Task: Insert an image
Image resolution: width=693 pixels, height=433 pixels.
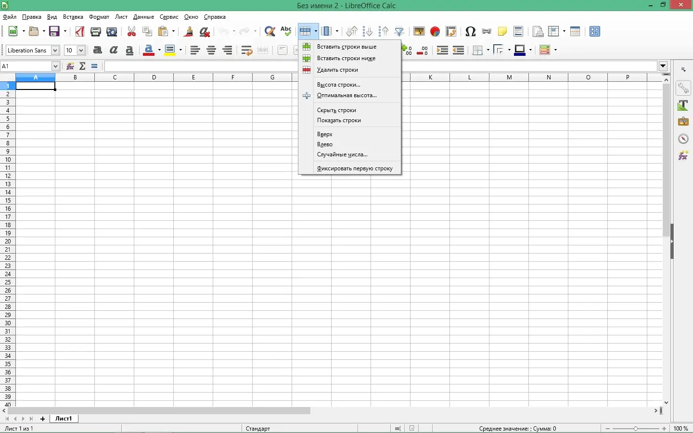Action: [x=419, y=32]
